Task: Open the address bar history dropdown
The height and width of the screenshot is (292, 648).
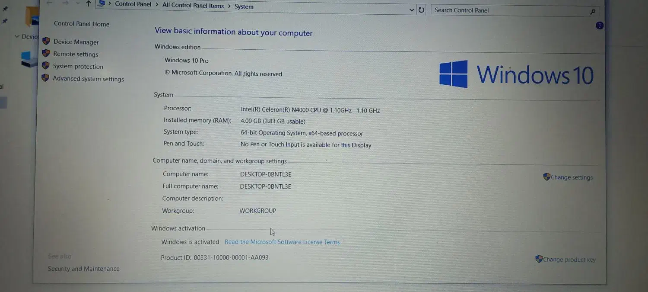Action: tap(412, 10)
